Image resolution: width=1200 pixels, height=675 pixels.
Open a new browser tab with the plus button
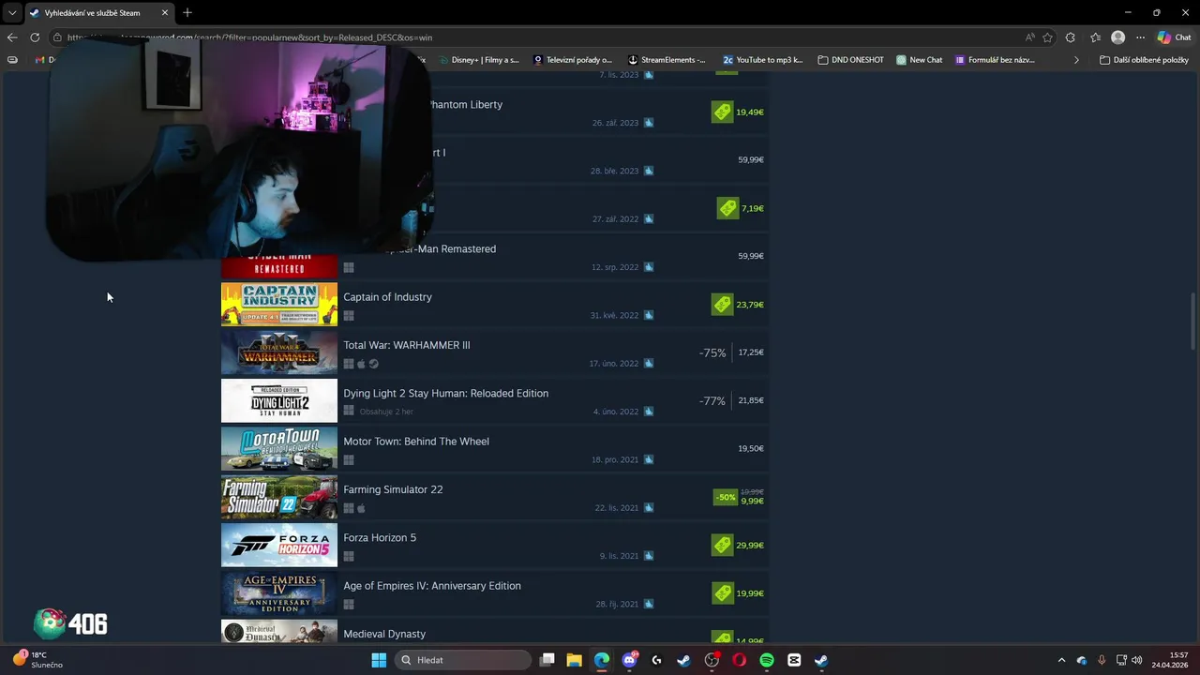(x=187, y=12)
